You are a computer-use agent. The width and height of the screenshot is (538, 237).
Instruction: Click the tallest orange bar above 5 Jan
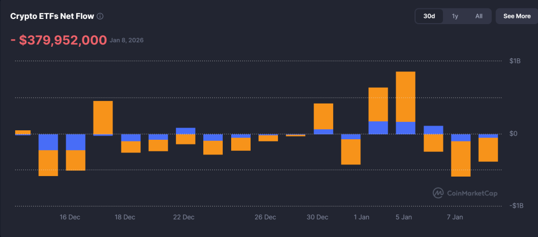pyautogui.click(x=405, y=96)
